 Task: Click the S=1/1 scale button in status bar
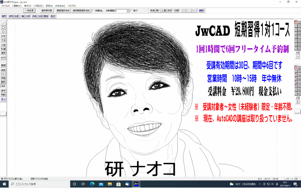267,179
